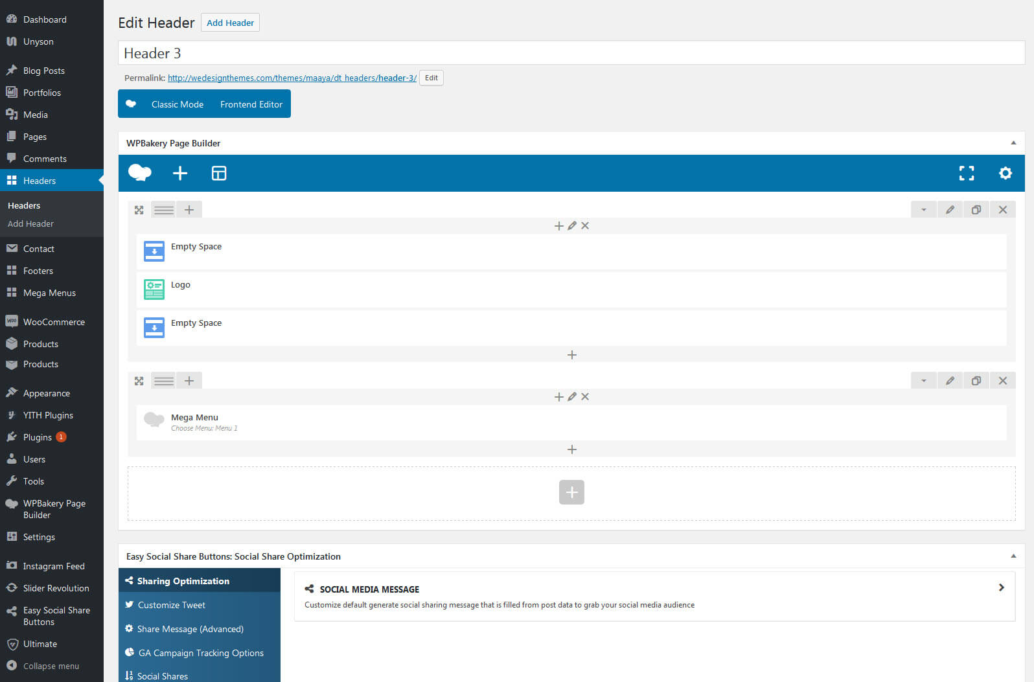
Task: Switch to Classic Mode
Action: tap(177, 104)
